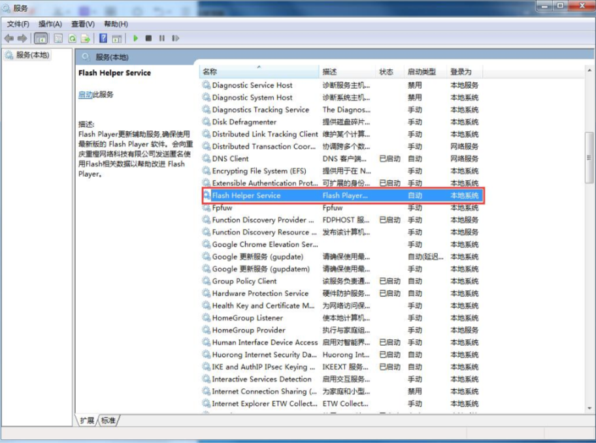This screenshot has width=596, height=443.
Task: Select 服务(本地) in the left tree
Action: tap(32, 55)
